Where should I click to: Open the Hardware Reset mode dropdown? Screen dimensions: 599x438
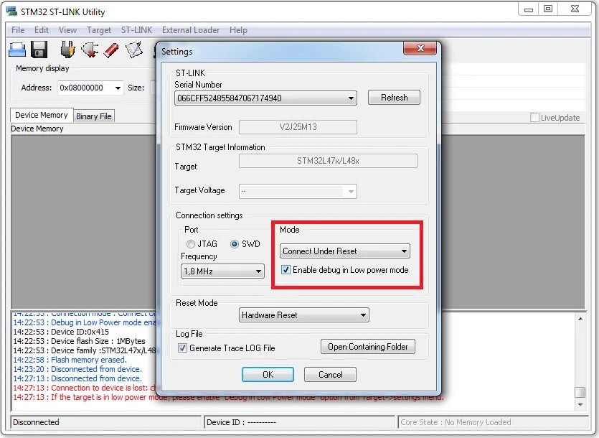tap(304, 315)
